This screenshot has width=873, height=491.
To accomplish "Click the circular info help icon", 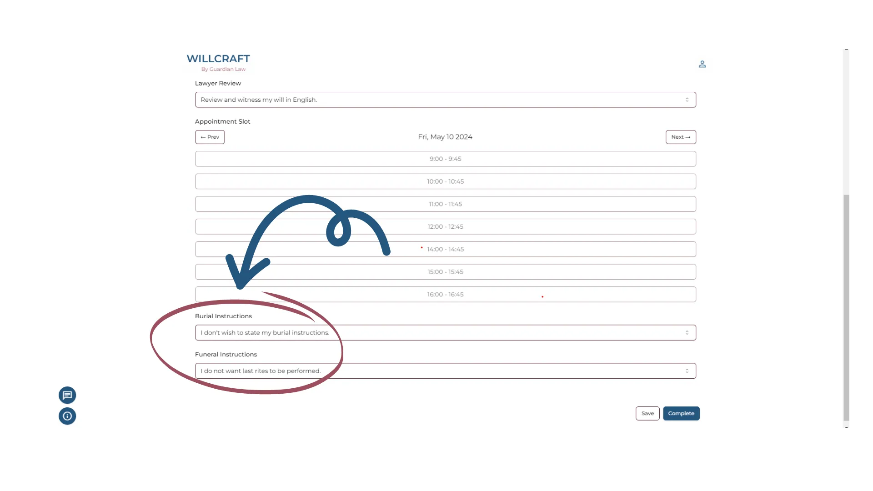I will point(67,416).
